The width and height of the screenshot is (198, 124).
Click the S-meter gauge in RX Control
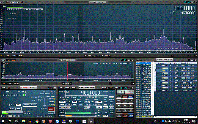(x=125, y=92)
